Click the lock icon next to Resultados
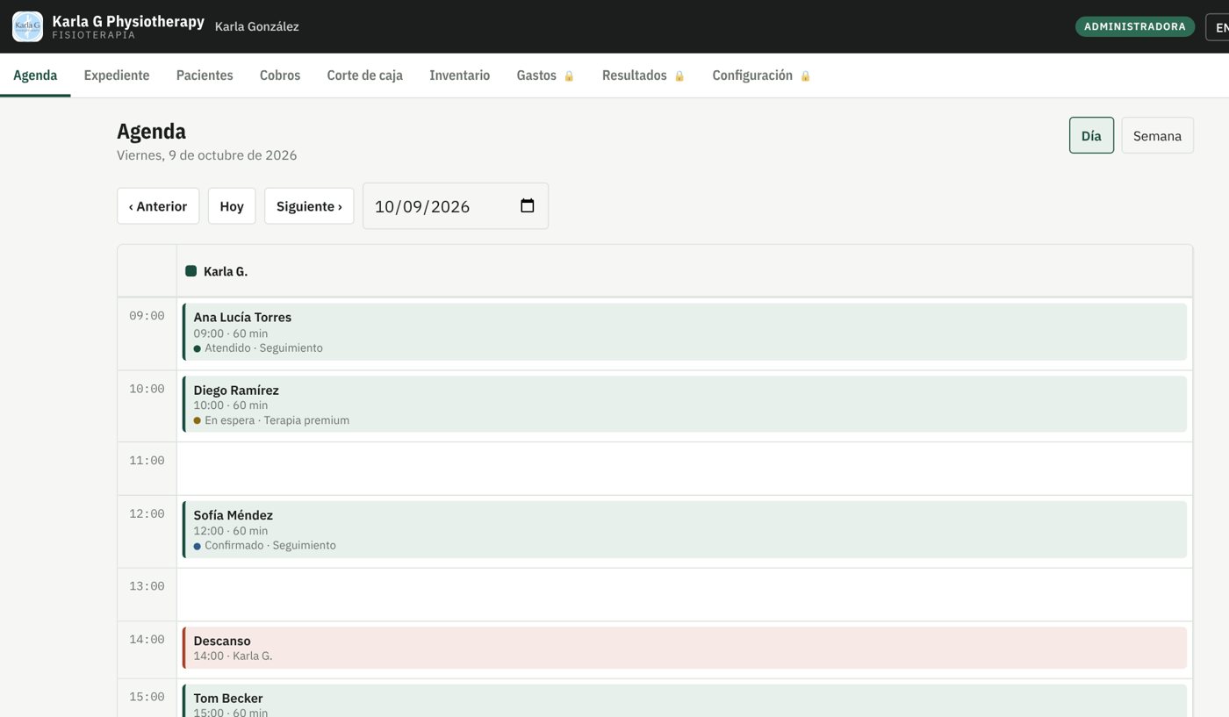The height and width of the screenshot is (717, 1229). [x=679, y=76]
